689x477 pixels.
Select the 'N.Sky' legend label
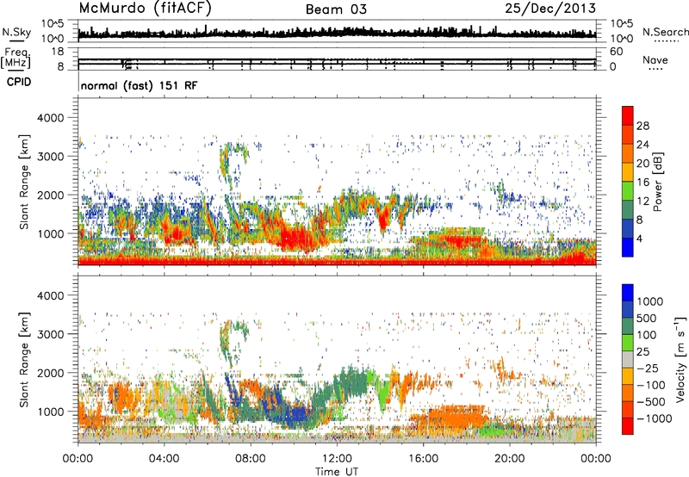[x=16, y=32]
